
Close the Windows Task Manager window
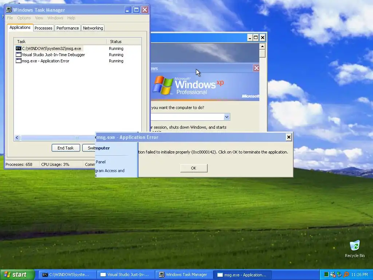pos(145,10)
